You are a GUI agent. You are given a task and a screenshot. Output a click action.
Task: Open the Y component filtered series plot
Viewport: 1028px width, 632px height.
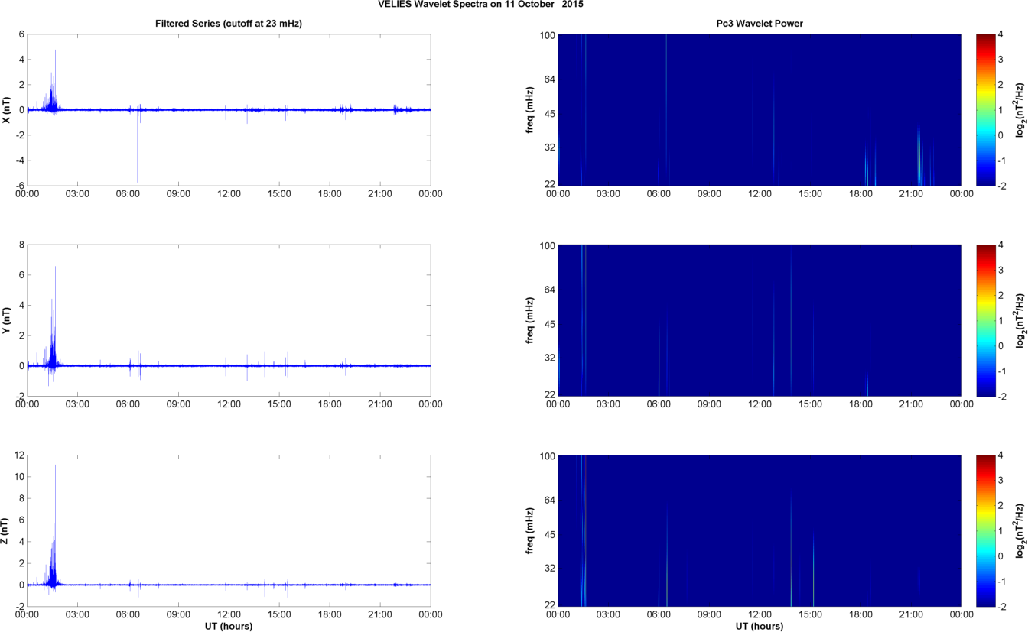[x=229, y=320]
